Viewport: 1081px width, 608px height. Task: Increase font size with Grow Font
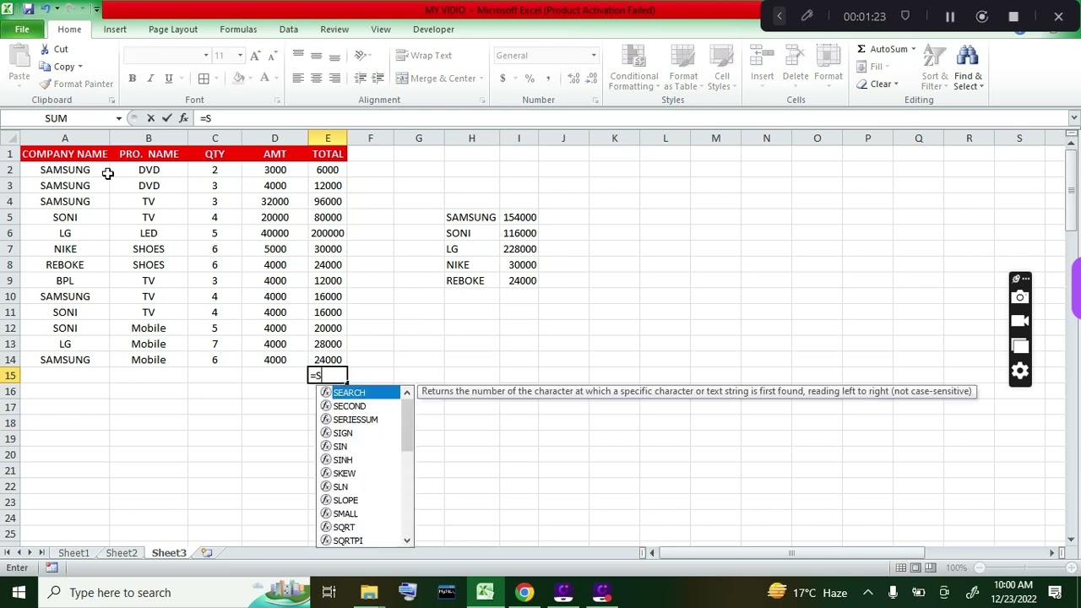coord(256,55)
